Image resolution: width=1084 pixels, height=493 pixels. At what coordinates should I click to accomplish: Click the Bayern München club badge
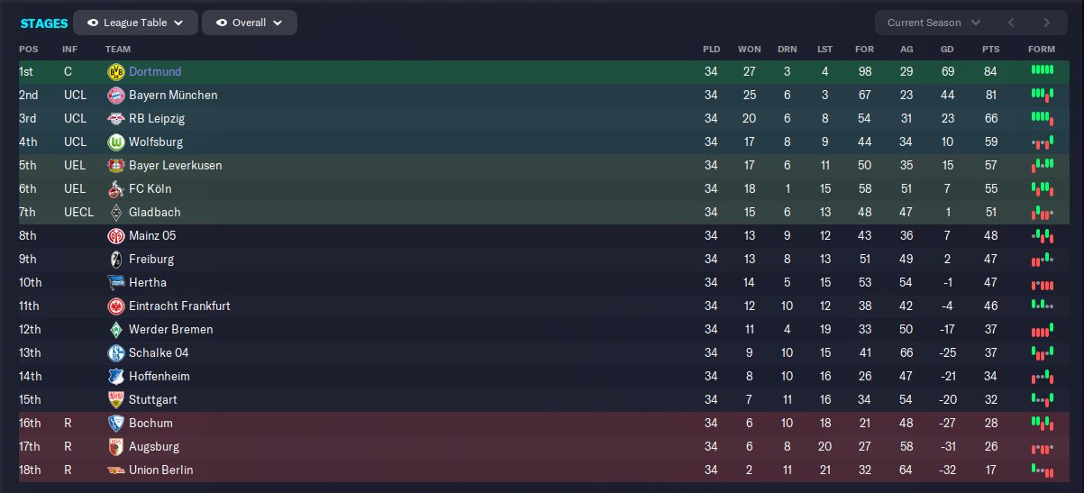point(115,95)
